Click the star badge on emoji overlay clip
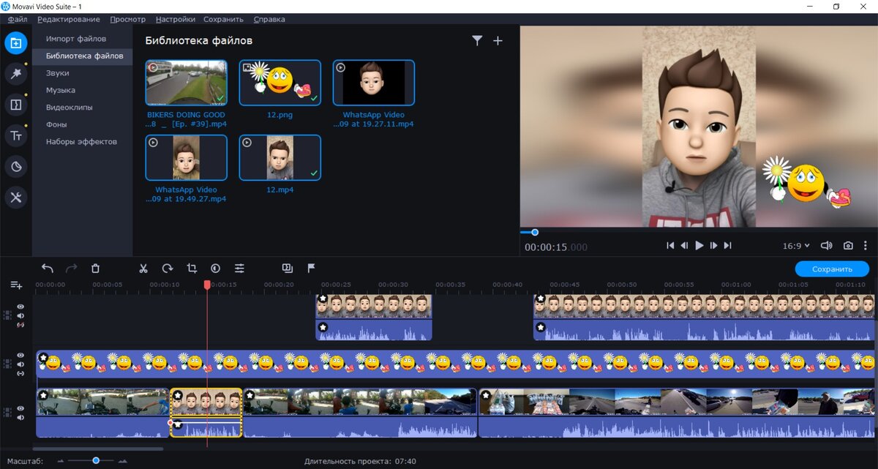The image size is (878, 469). click(x=43, y=358)
